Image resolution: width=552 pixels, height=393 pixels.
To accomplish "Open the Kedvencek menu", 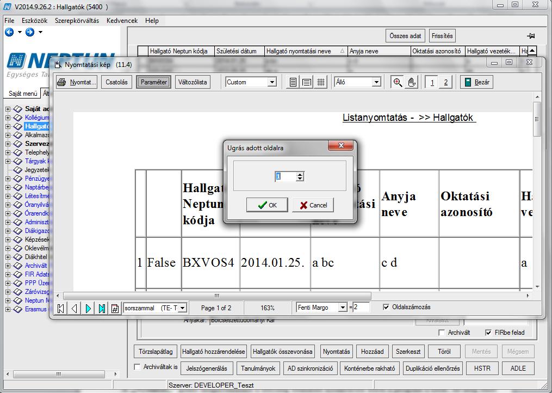I will click(x=122, y=21).
